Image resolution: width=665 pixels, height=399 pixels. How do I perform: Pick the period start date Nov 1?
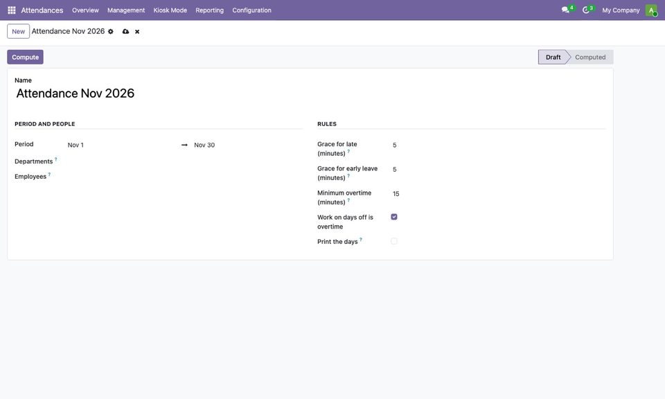point(121,145)
